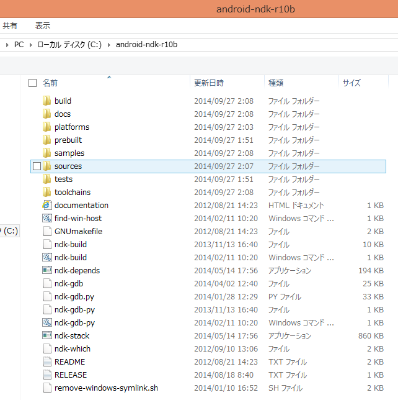The height and width of the screenshot is (400, 398).
Task: Click the documentation HTML file icon
Action: (47, 205)
